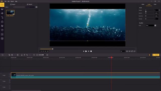Open the All (1) media filter dropdown
The image size is (161, 91).
(x=10, y=7)
